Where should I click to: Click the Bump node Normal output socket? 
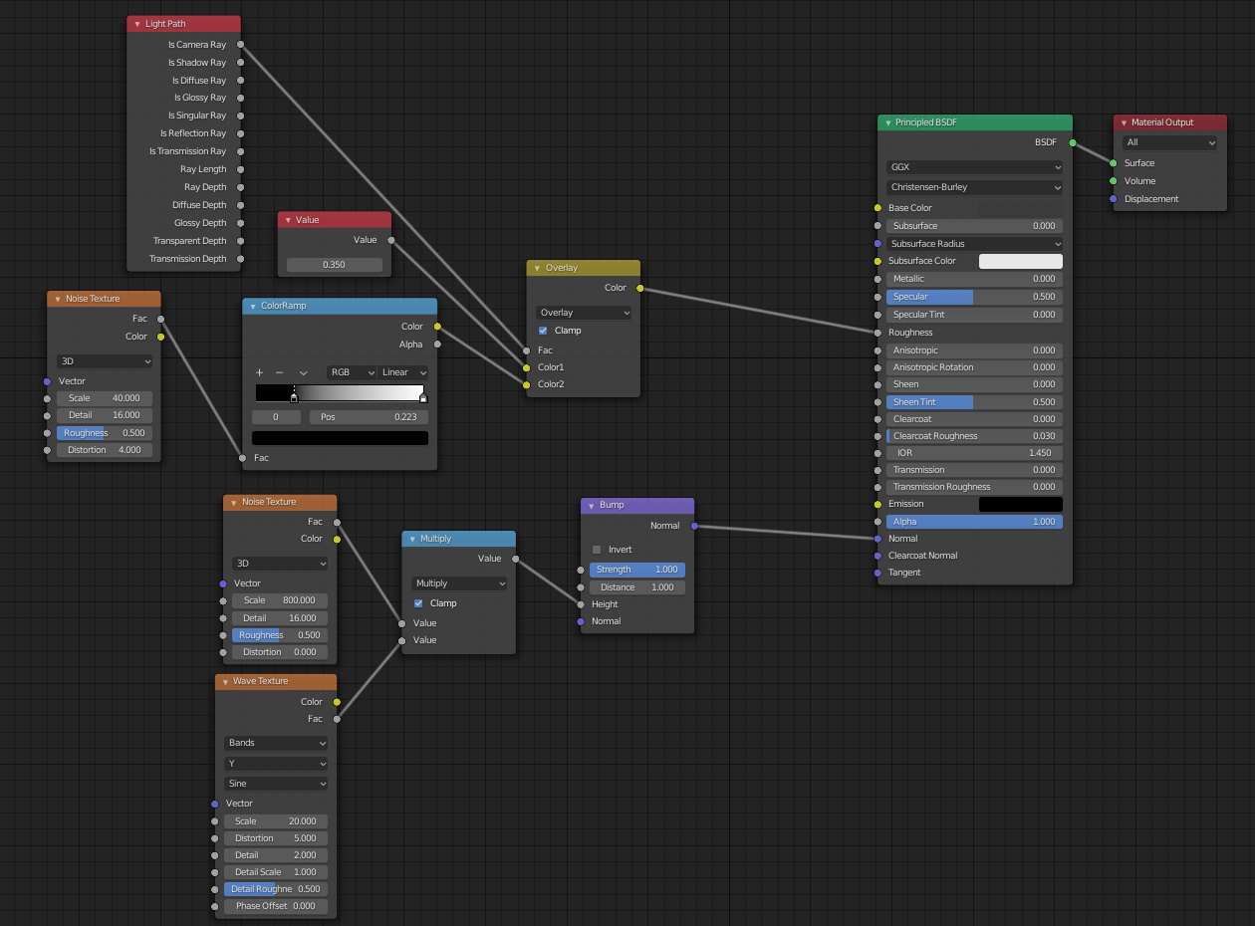[694, 526]
